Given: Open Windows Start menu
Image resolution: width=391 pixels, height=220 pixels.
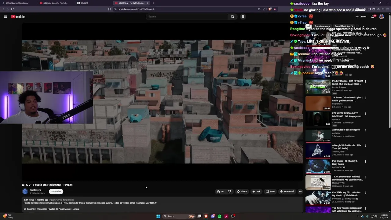Looking at the screenshot, I should coord(158,216).
